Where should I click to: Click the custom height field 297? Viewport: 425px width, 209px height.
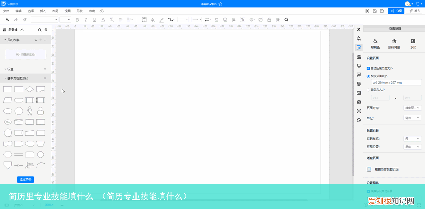click(413, 98)
